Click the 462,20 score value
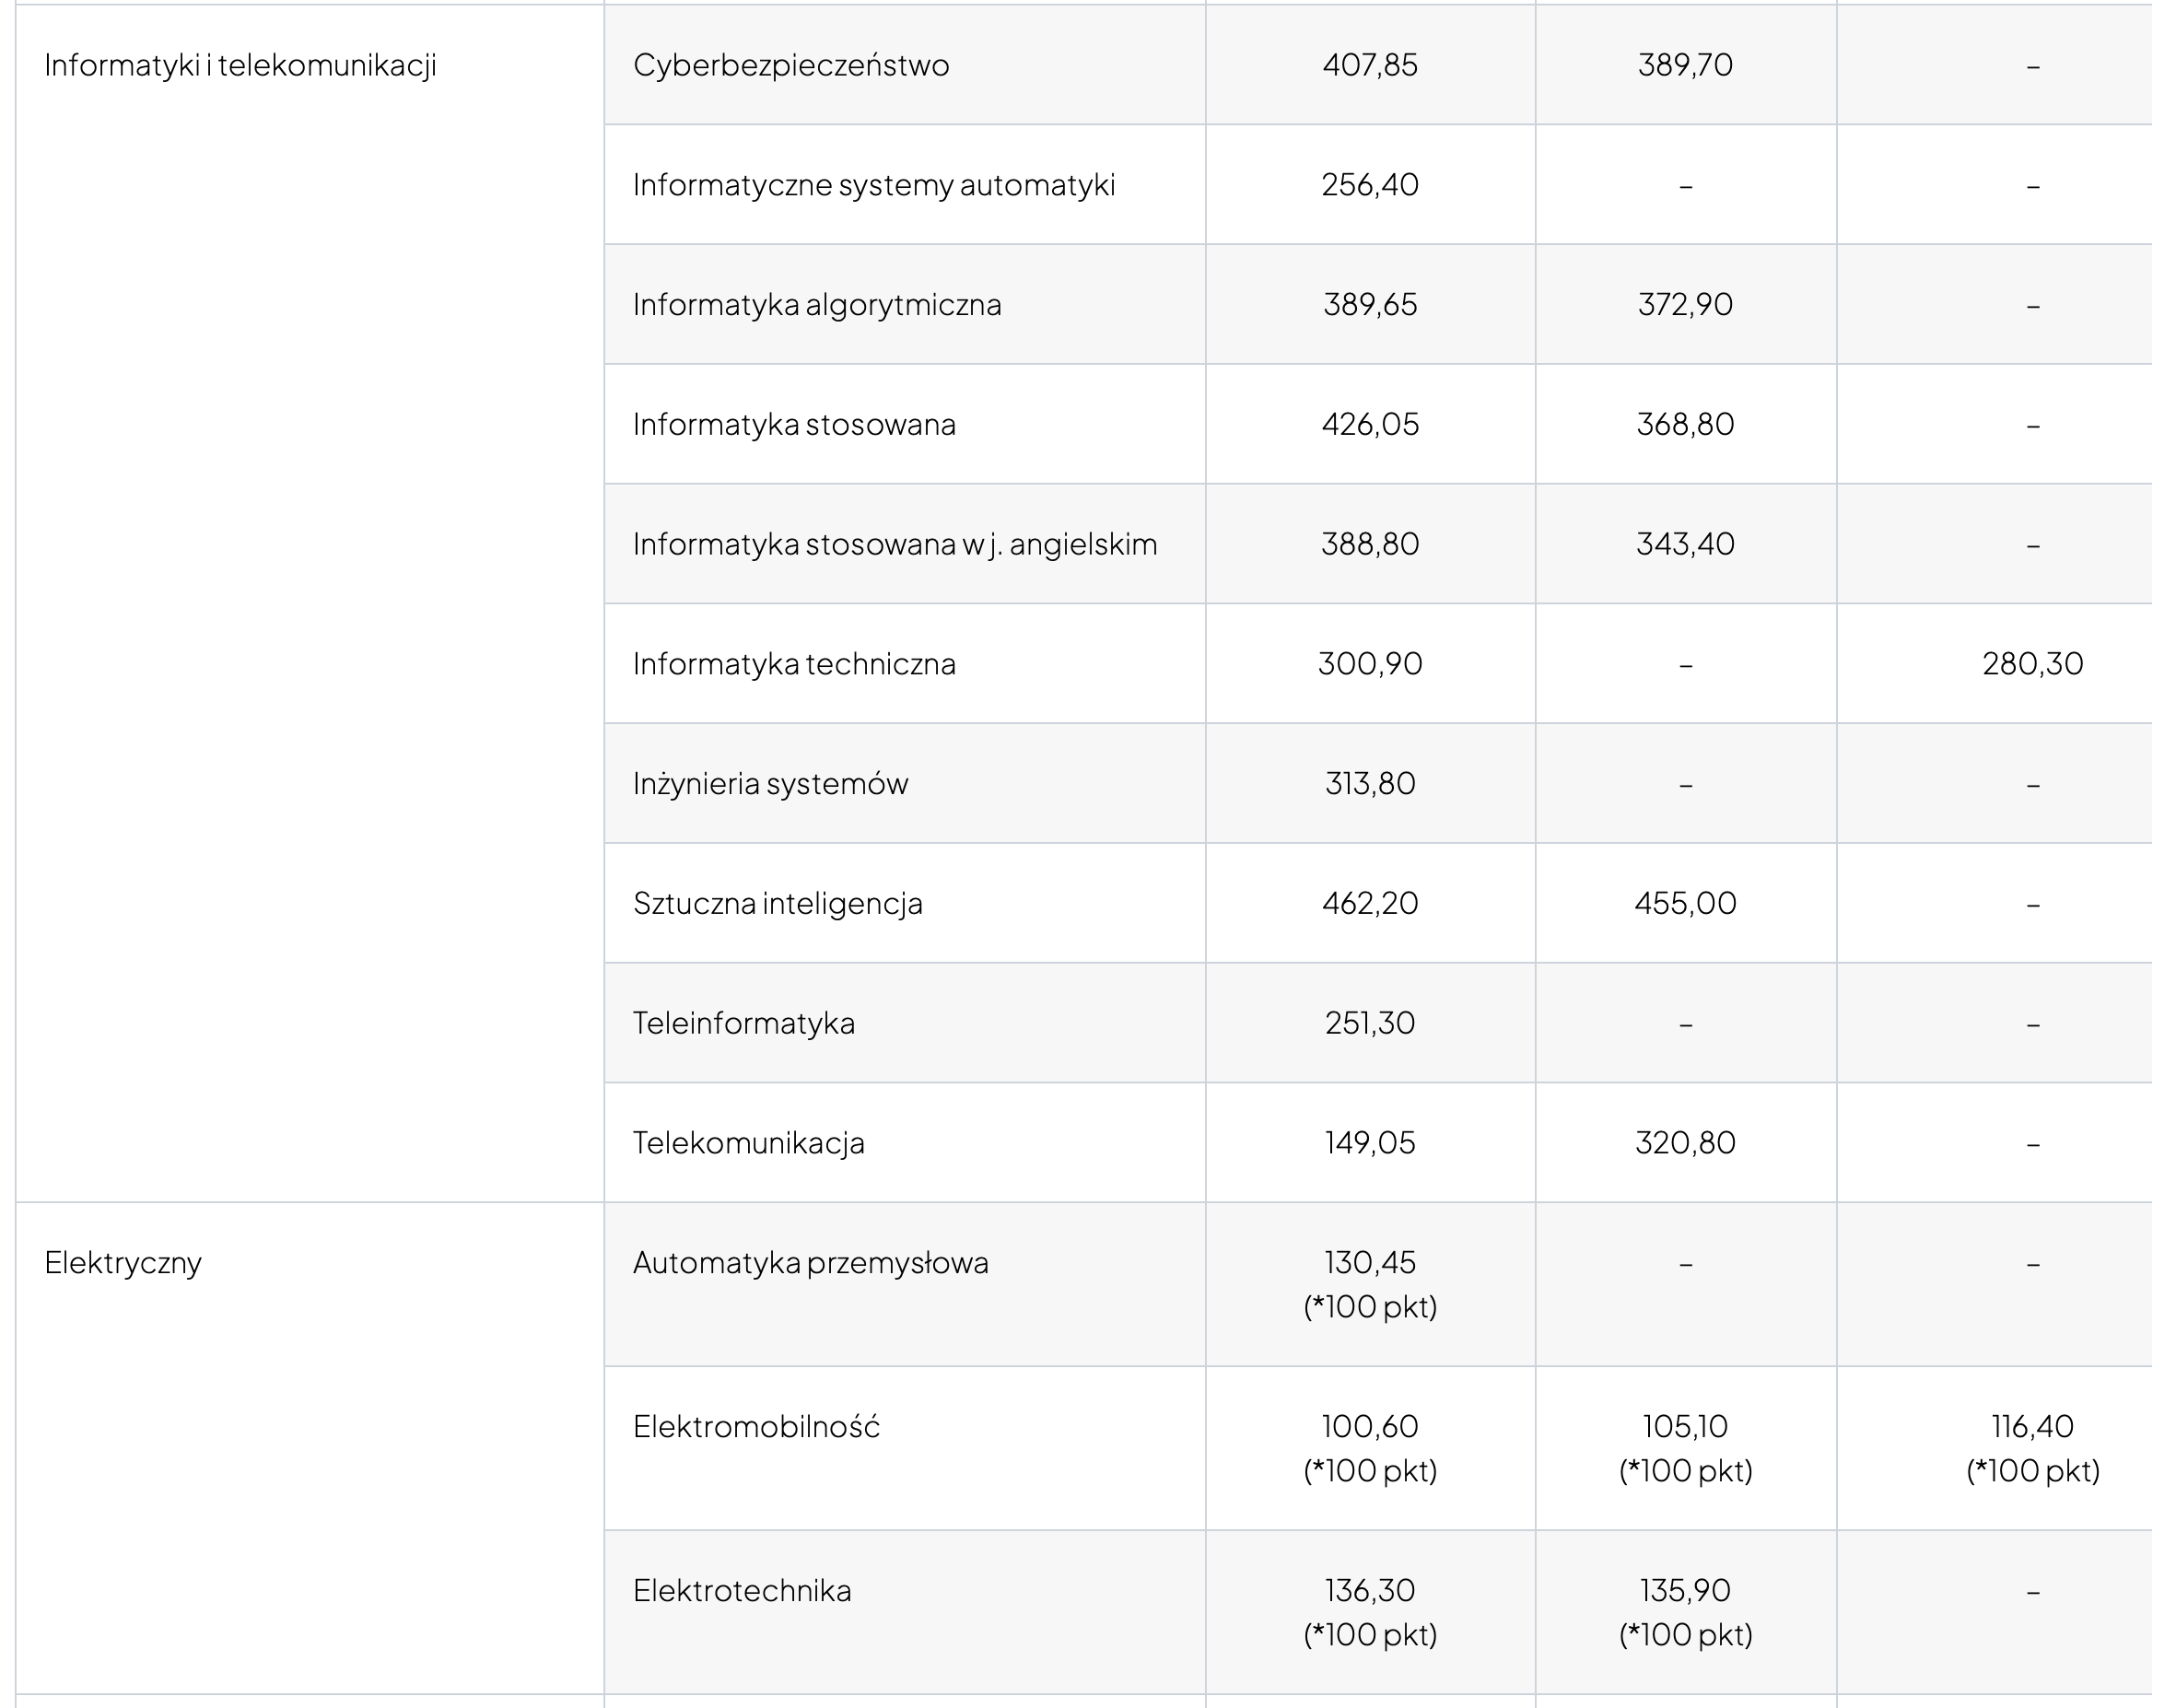 coord(1369,904)
